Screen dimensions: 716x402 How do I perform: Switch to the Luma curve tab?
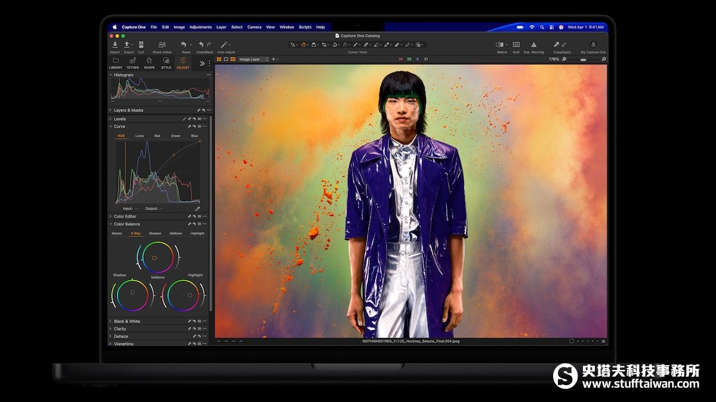(x=139, y=136)
